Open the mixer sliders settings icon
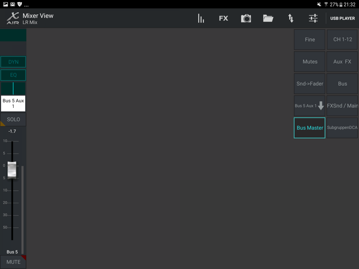Viewport: 359px width, 269px height. [313, 18]
